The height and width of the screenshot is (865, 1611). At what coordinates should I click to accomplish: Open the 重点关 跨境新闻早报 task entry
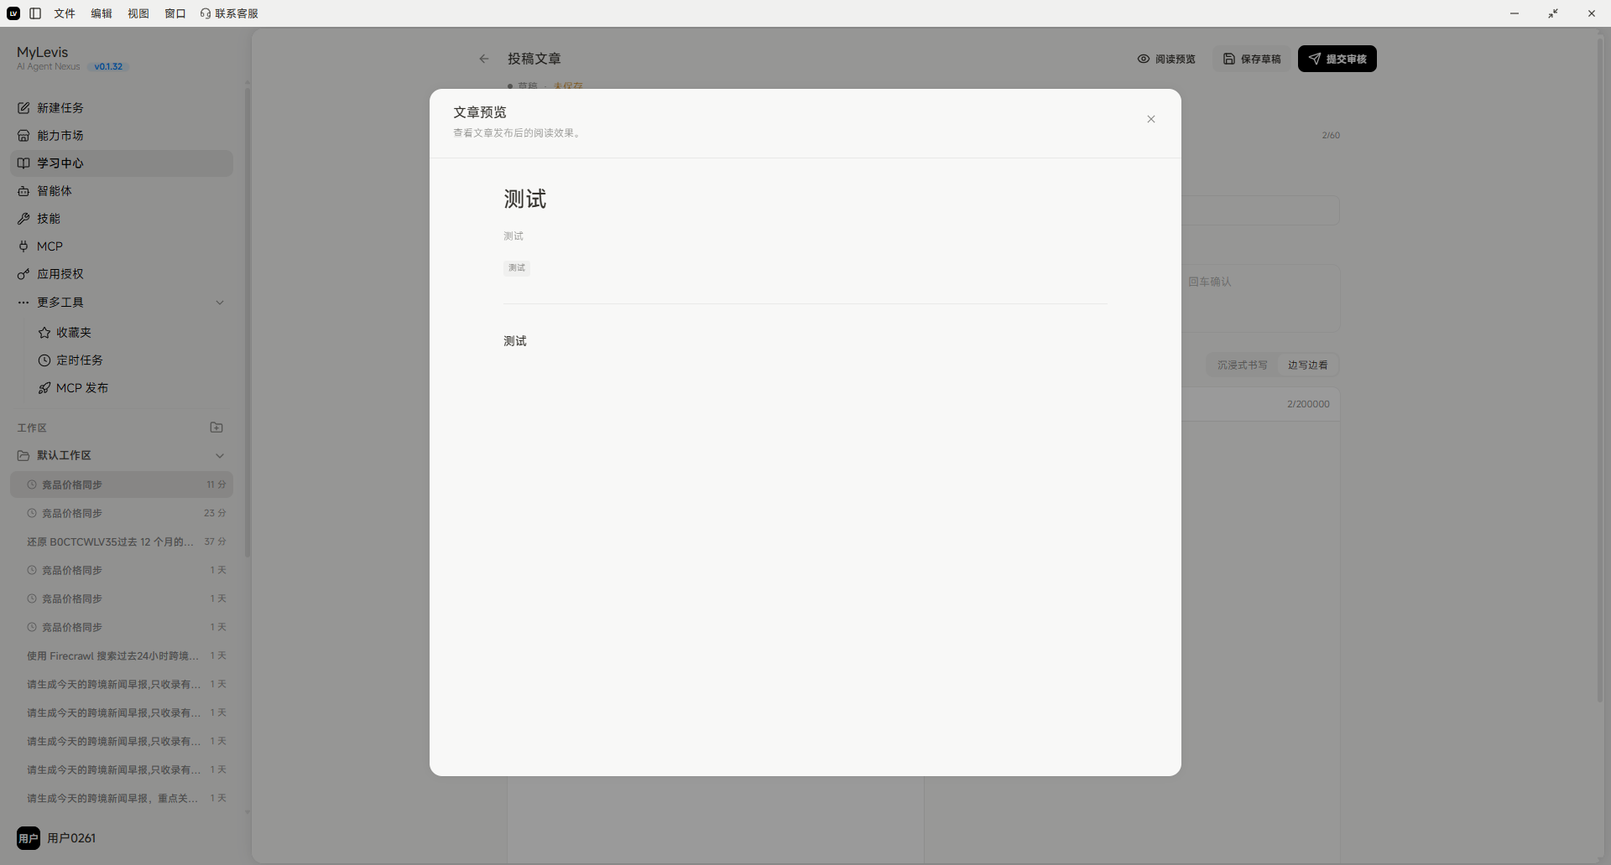[x=122, y=798]
